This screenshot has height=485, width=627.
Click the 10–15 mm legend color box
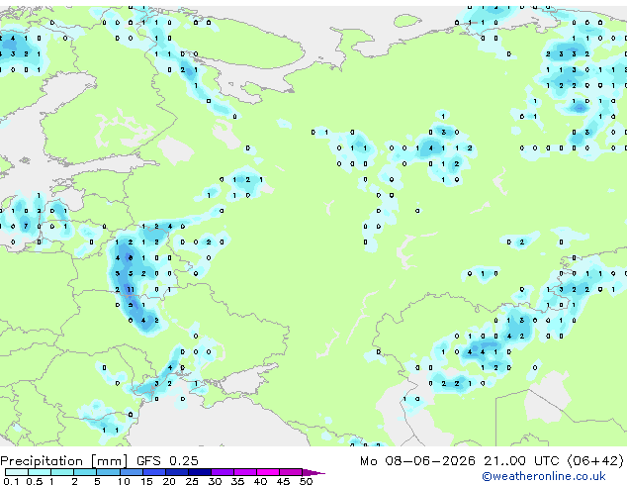132,472
